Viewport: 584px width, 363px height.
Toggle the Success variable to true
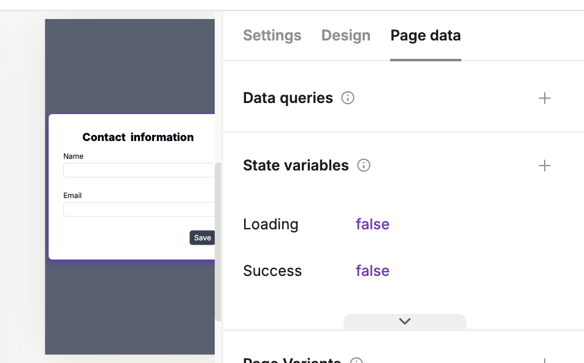[x=372, y=270]
